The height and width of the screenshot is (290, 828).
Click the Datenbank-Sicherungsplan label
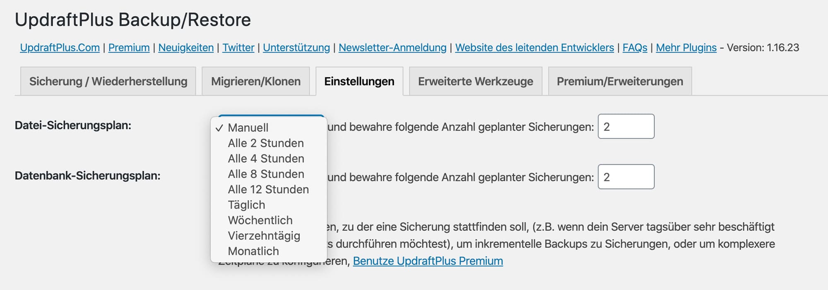tap(87, 176)
